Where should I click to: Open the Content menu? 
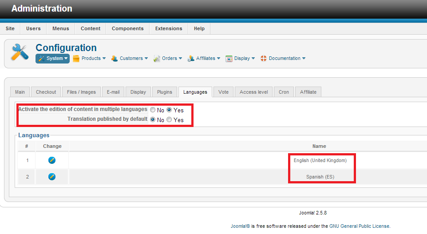(x=91, y=28)
